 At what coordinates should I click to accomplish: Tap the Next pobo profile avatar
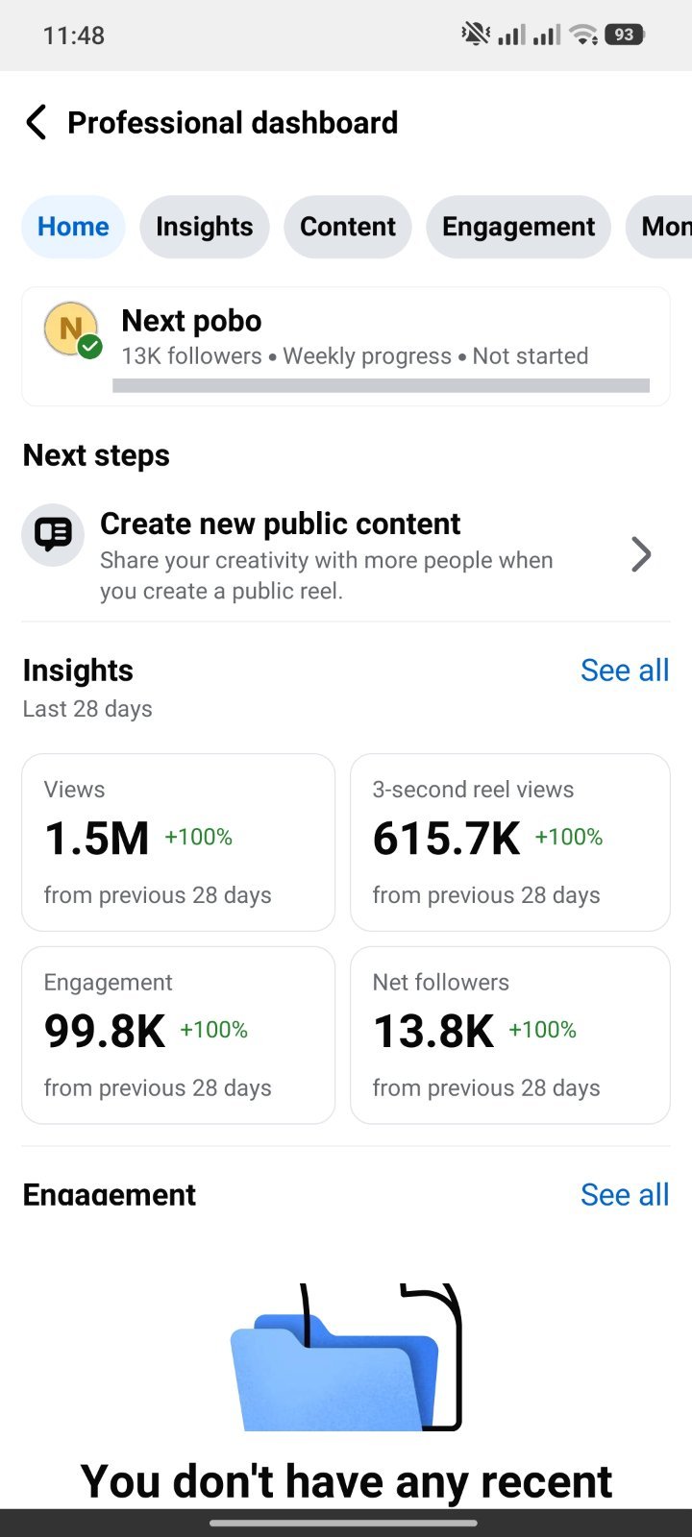(x=71, y=329)
